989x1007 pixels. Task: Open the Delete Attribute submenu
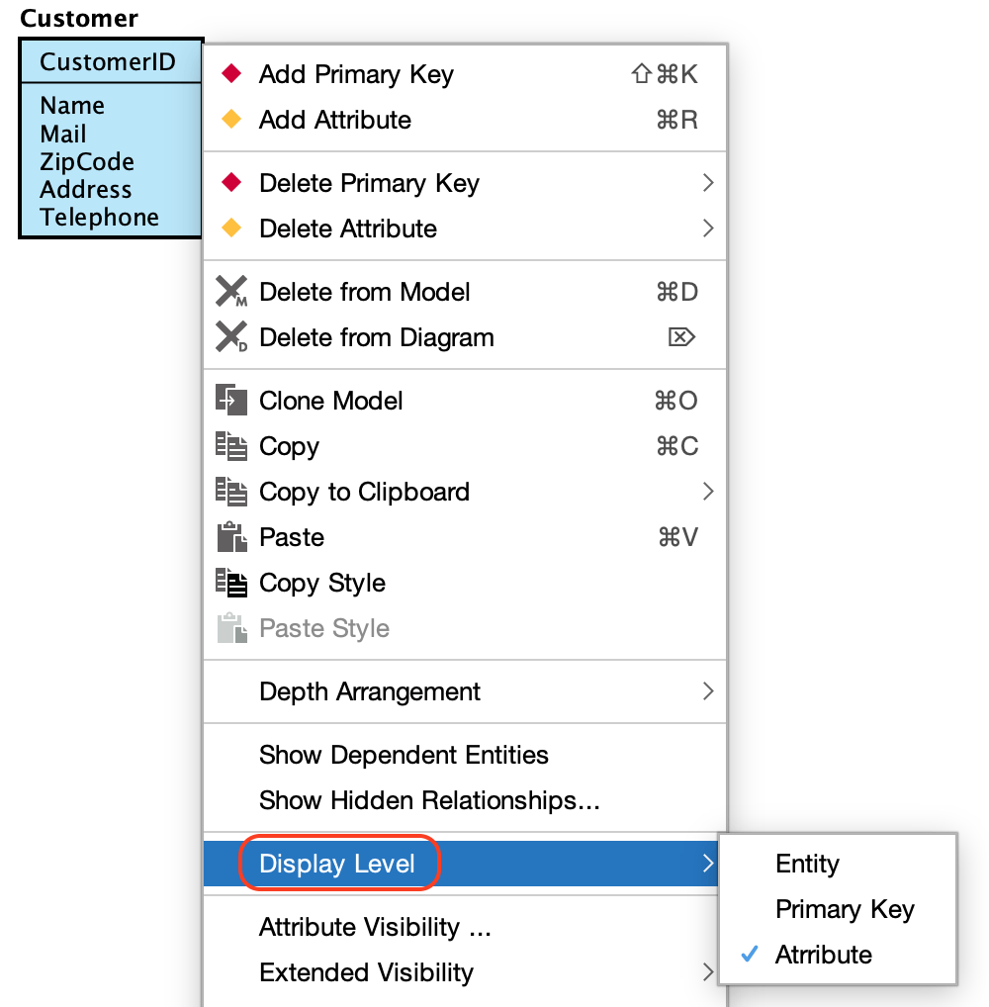[x=348, y=229]
